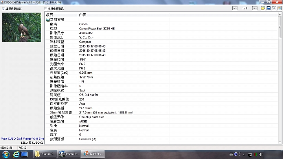The height and width of the screenshot is (159, 283).
Task: Visit the KUSO Exif Viewer V3.0 site link
Action: point(22,139)
